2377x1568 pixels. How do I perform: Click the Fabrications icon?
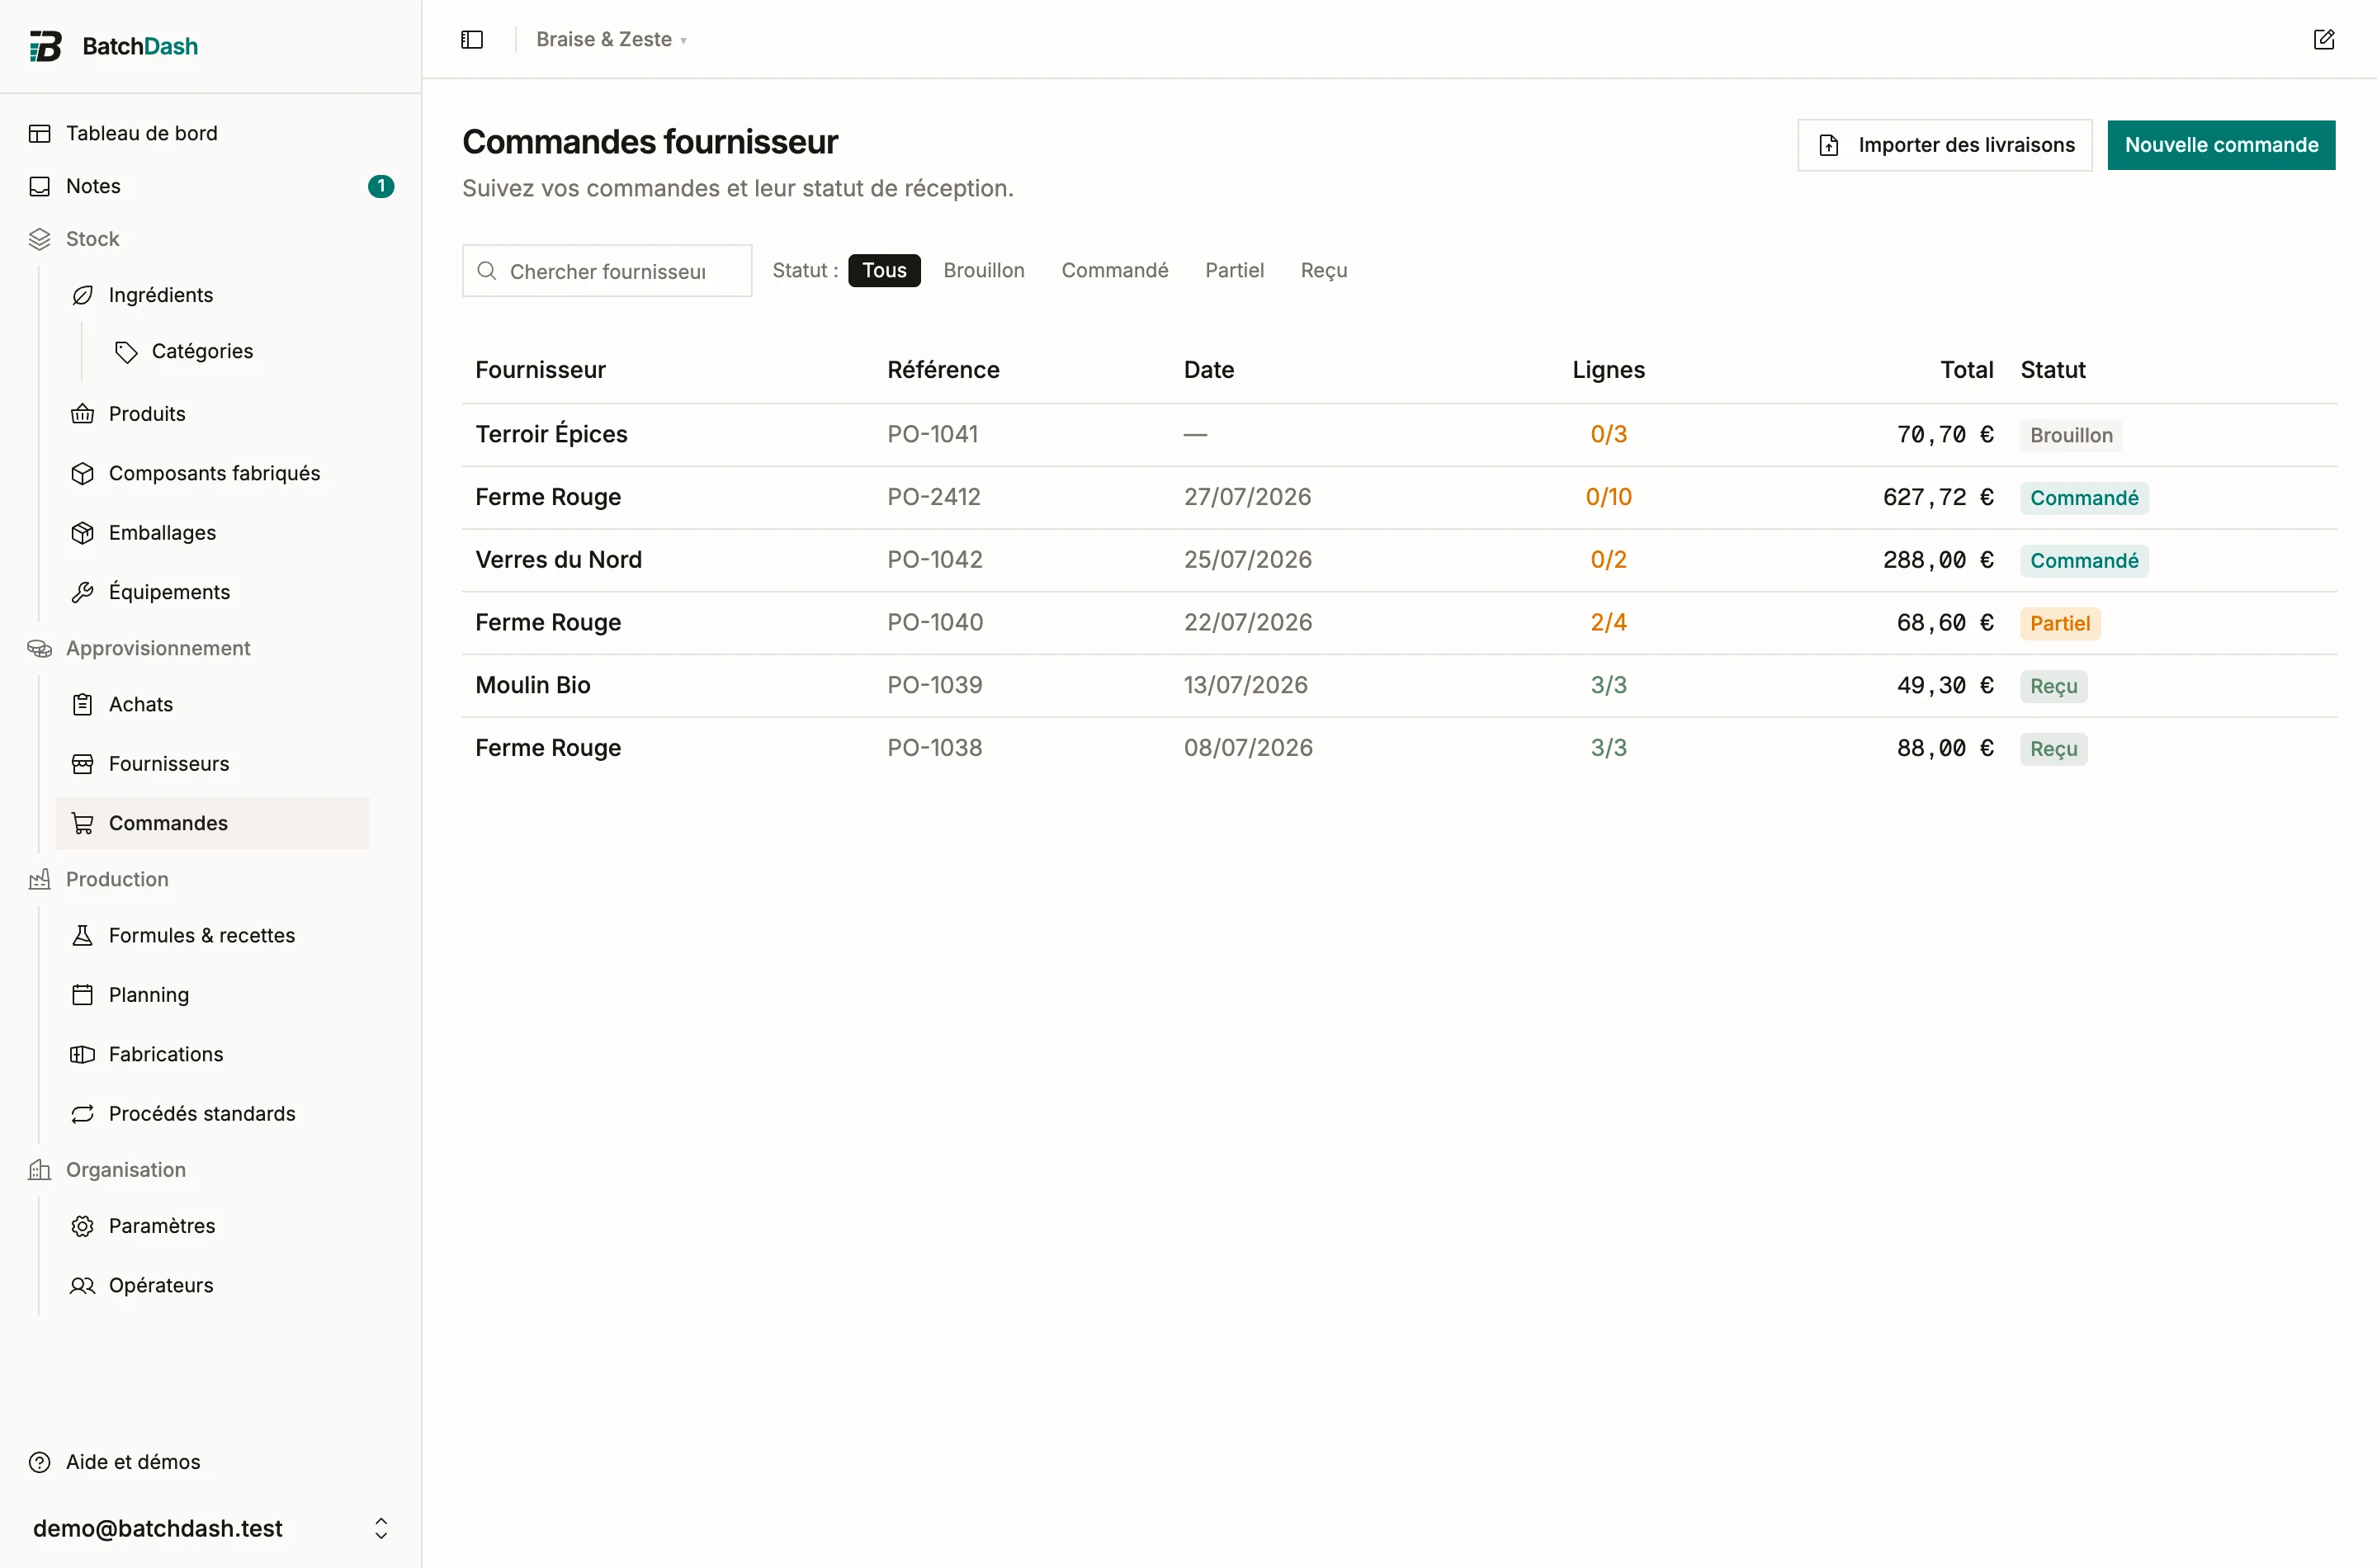83,1054
